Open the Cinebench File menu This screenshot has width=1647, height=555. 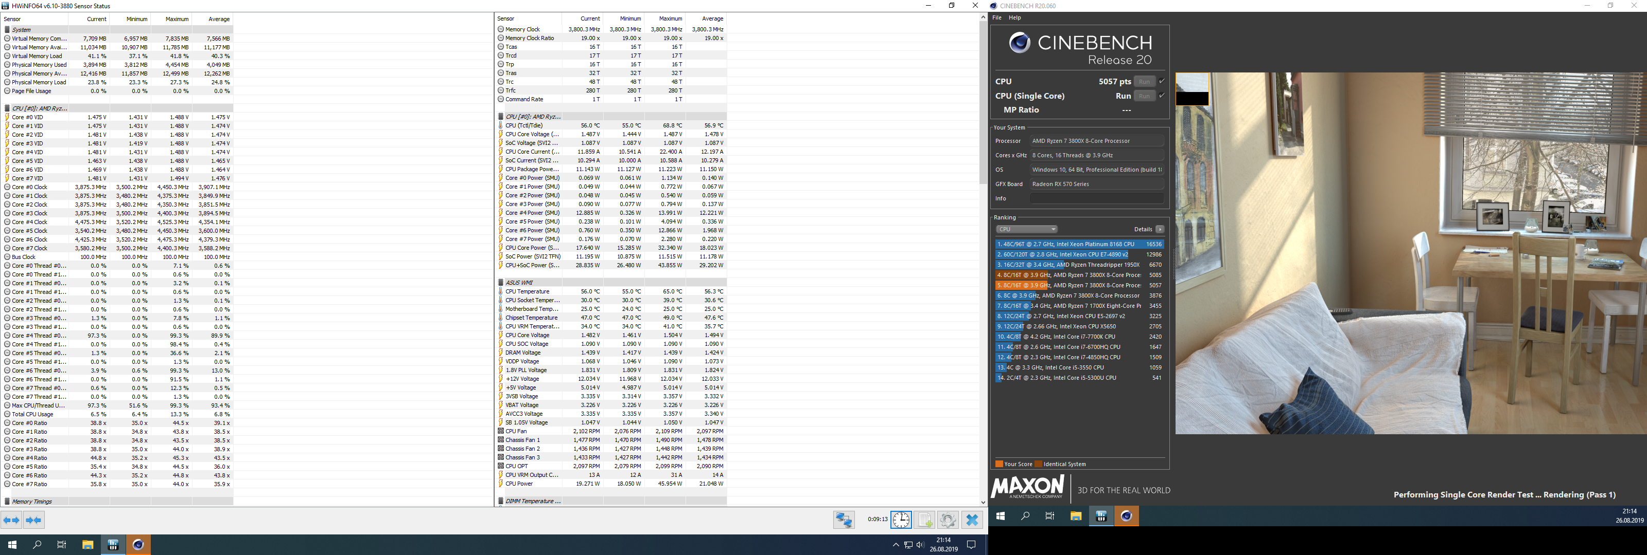pyautogui.click(x=997, y=18)
